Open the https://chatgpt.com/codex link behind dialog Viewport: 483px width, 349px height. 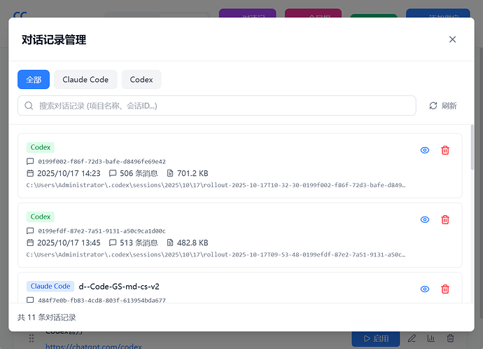point(94,346)
